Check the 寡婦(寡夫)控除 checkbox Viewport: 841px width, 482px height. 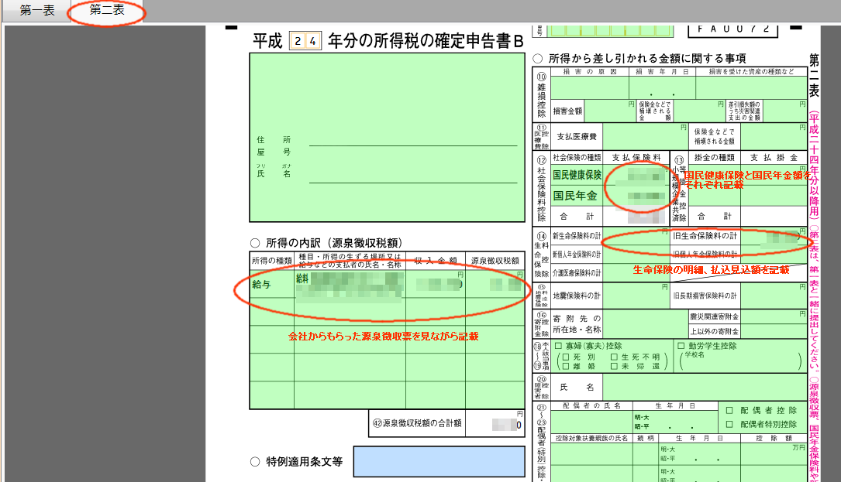(x=558, y=346)
